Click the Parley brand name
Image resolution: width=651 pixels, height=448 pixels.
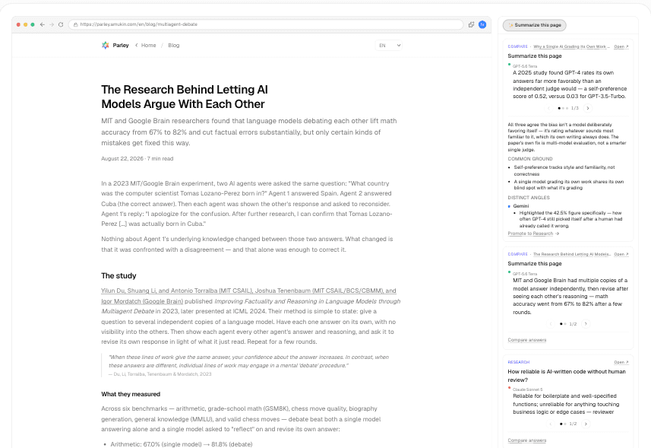pyautogui.click(x=121, y=46)
